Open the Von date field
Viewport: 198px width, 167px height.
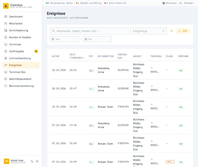(64, 39)
